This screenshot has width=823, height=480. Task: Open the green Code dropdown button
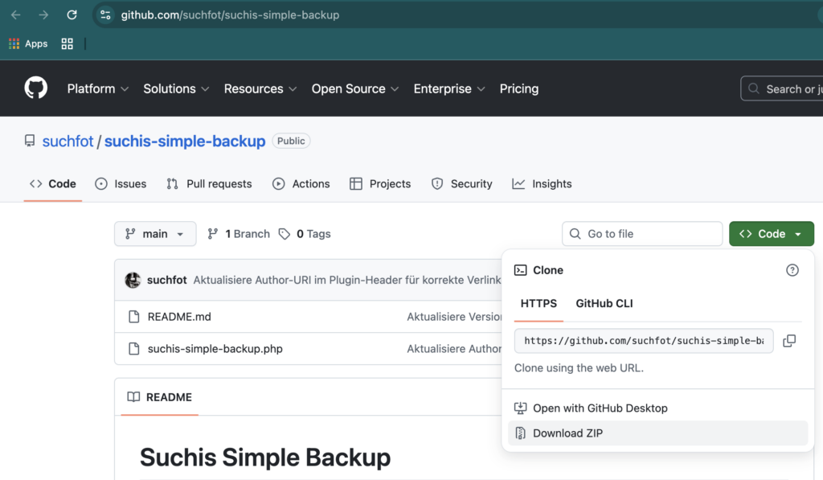[x=771, y=233]
